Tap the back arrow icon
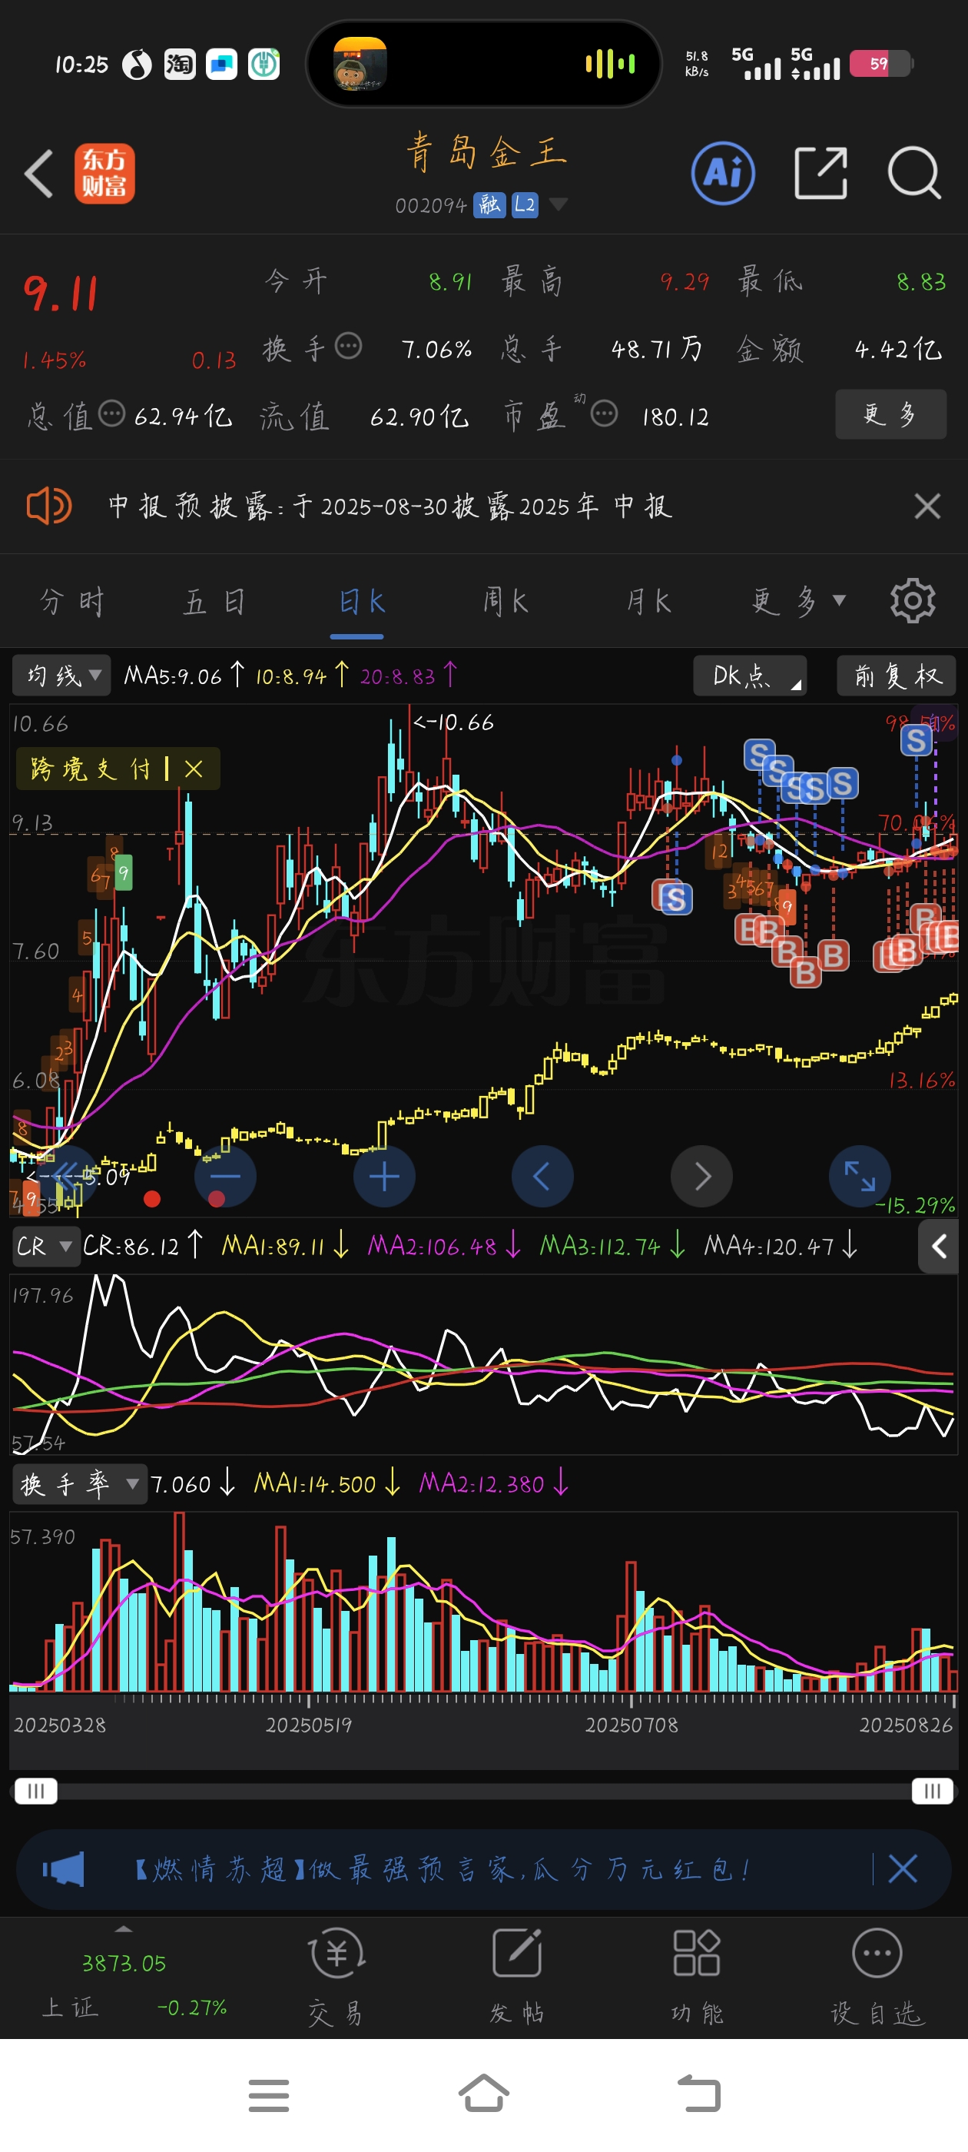 pyautogui.click(x=39, y=174)
